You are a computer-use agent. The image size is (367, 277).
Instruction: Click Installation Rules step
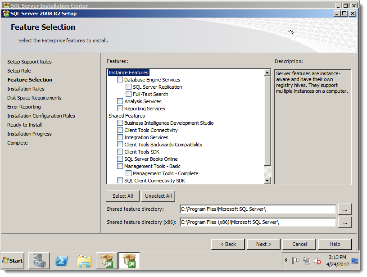26,89
